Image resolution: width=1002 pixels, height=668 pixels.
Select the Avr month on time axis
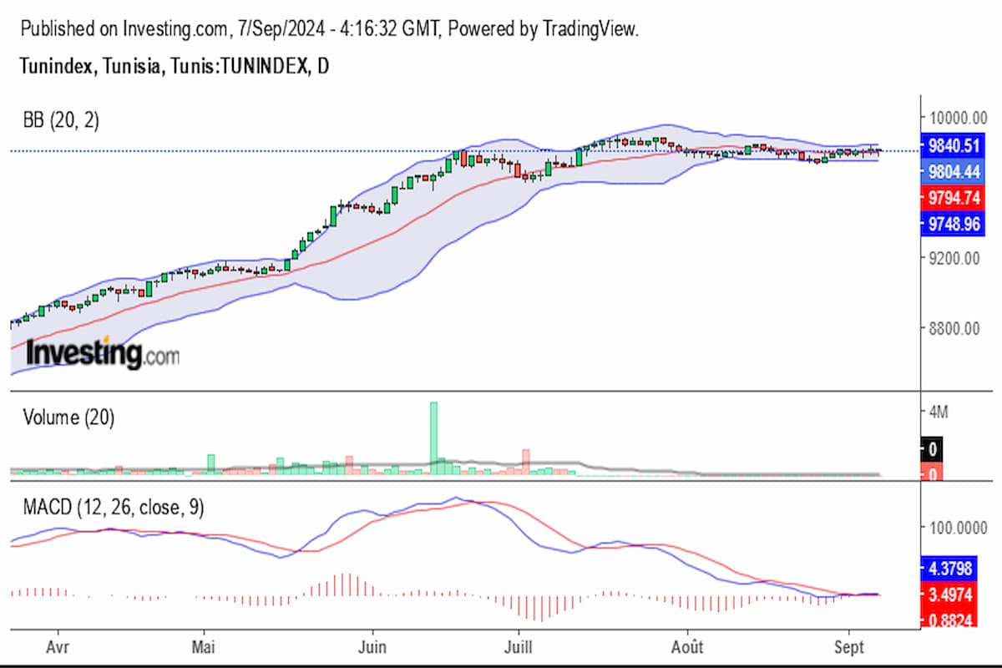(x=59, y=648)
